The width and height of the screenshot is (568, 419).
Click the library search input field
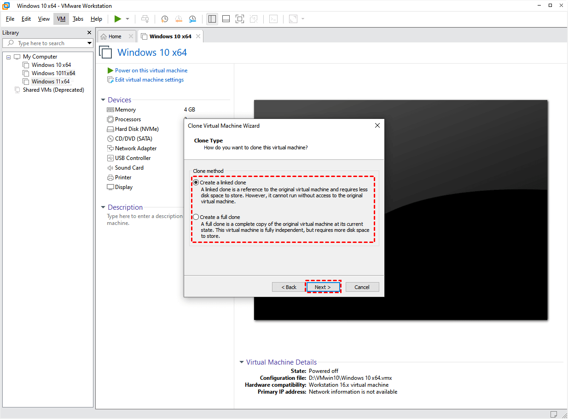point(46,43)
